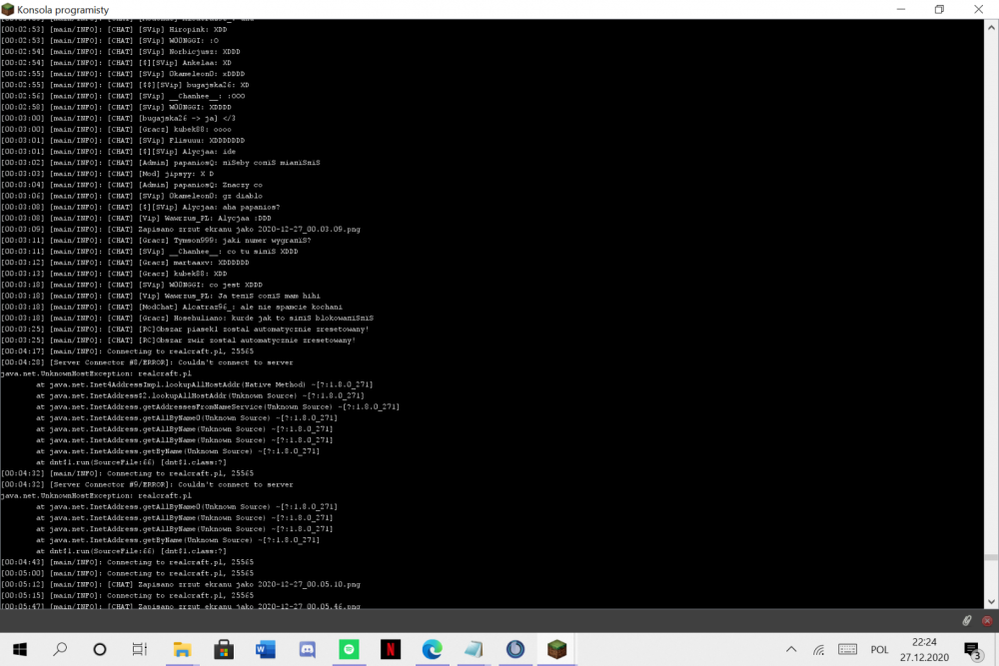Image resolution: width=999 pixels, height=666 pixels.
Task: Open the Wi-Fi network panel
Action: click(817, 649)
